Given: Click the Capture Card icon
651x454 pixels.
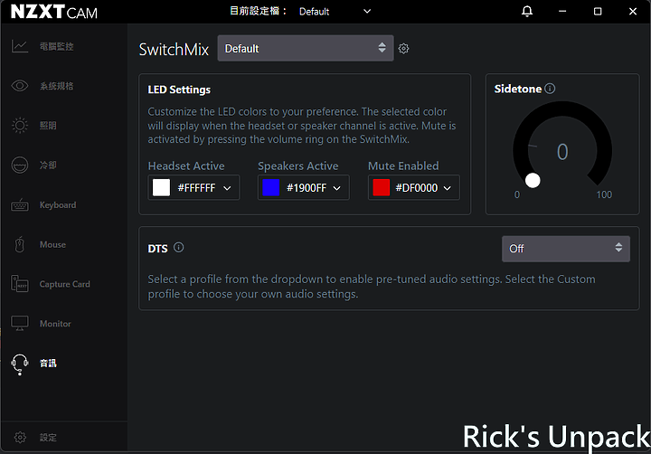Looking at the screenshot, I should (x=20, y=284).
